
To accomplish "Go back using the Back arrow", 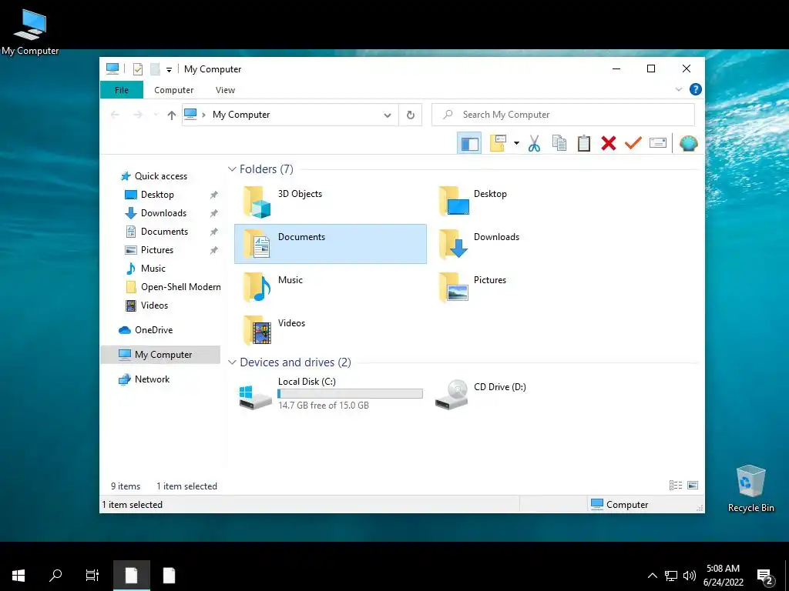I will tap(116, 115).
